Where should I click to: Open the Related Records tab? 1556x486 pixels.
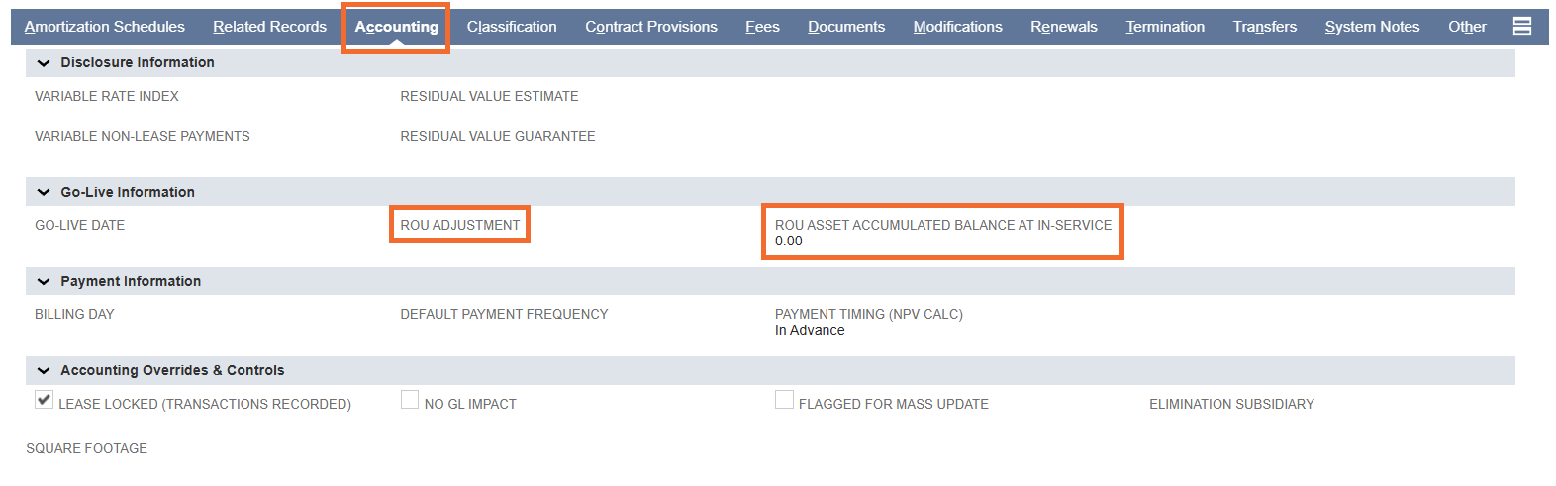[x=269, y=27]
